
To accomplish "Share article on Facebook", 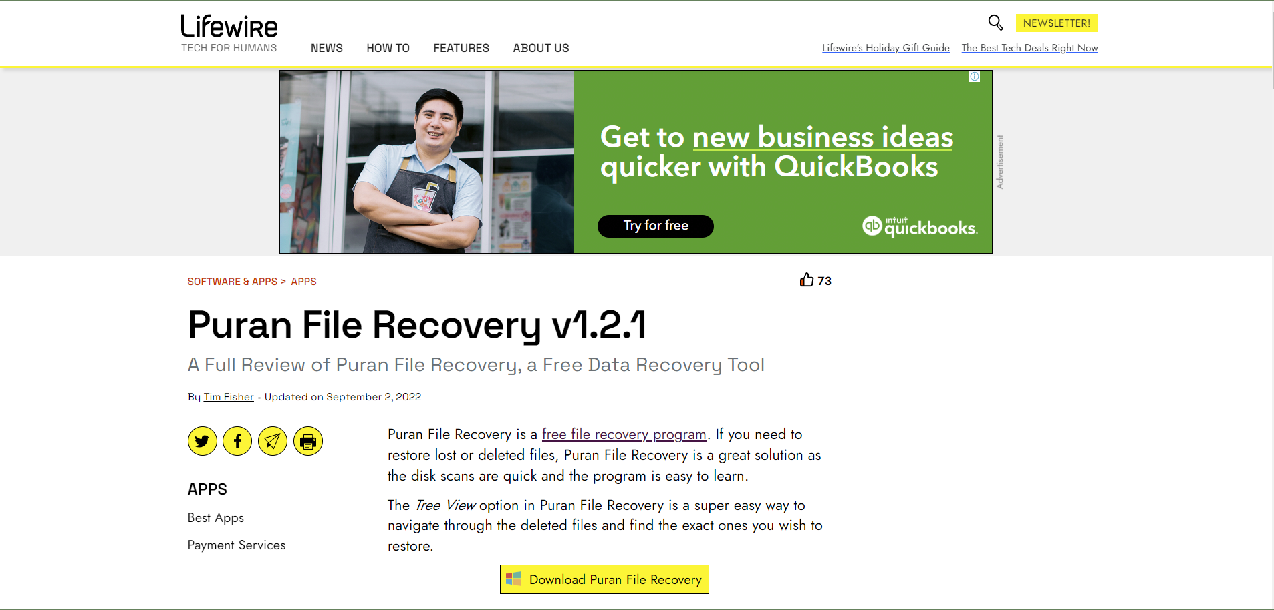I will click(x=237, y=441).
